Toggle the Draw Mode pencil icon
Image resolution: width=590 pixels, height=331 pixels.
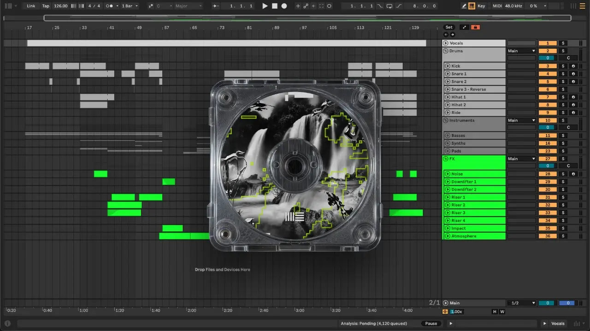[x=464, y=6]
